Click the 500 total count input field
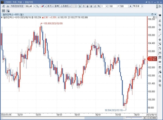 (x=124, y=6)
